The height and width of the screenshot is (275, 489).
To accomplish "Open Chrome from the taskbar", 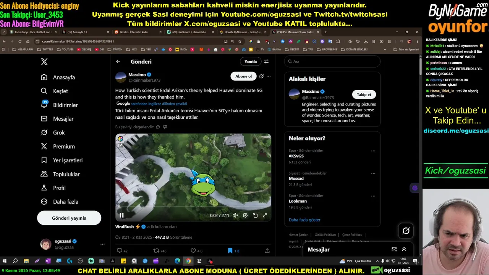I will tap(188, 261).
